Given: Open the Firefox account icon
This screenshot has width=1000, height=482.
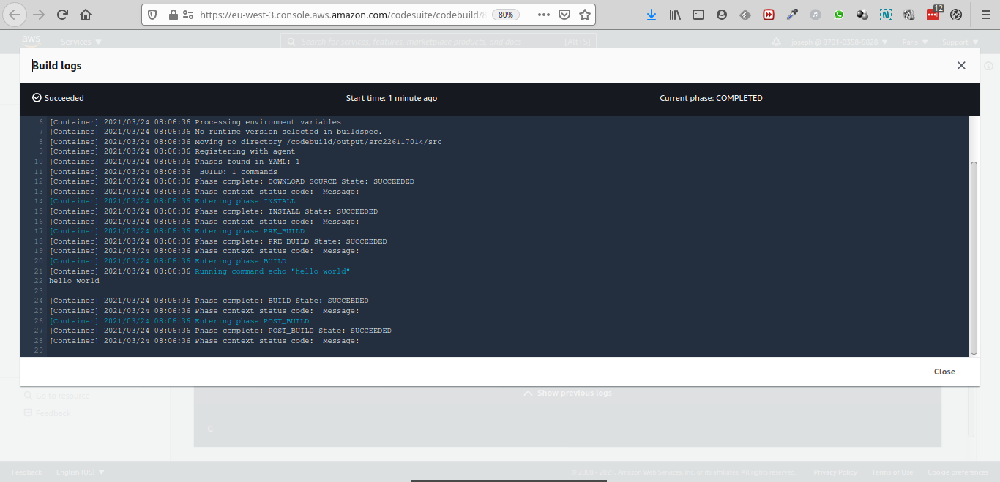Looking at the screenshot, I should [722, 15].
